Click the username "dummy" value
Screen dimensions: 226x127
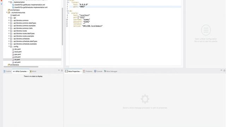(87, 20)
